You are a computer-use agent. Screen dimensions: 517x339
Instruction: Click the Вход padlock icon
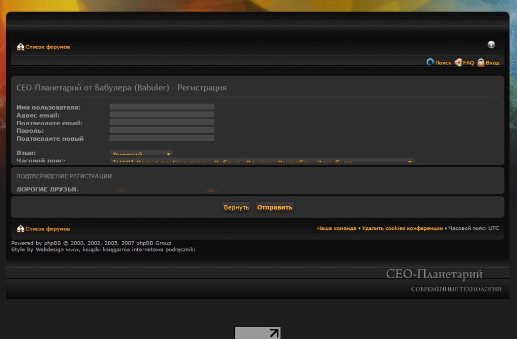481,62
